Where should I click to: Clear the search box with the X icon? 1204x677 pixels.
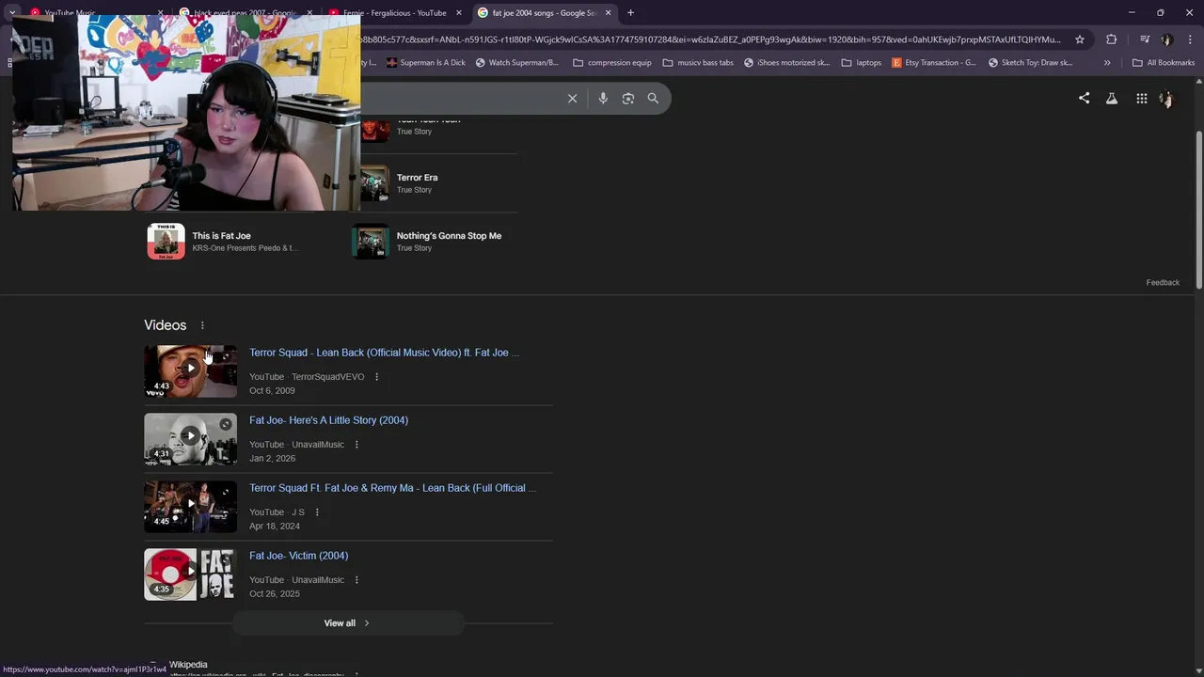(x=572, y=99)
